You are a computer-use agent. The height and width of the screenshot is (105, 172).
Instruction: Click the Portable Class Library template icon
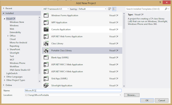click(x=46, y=50)
